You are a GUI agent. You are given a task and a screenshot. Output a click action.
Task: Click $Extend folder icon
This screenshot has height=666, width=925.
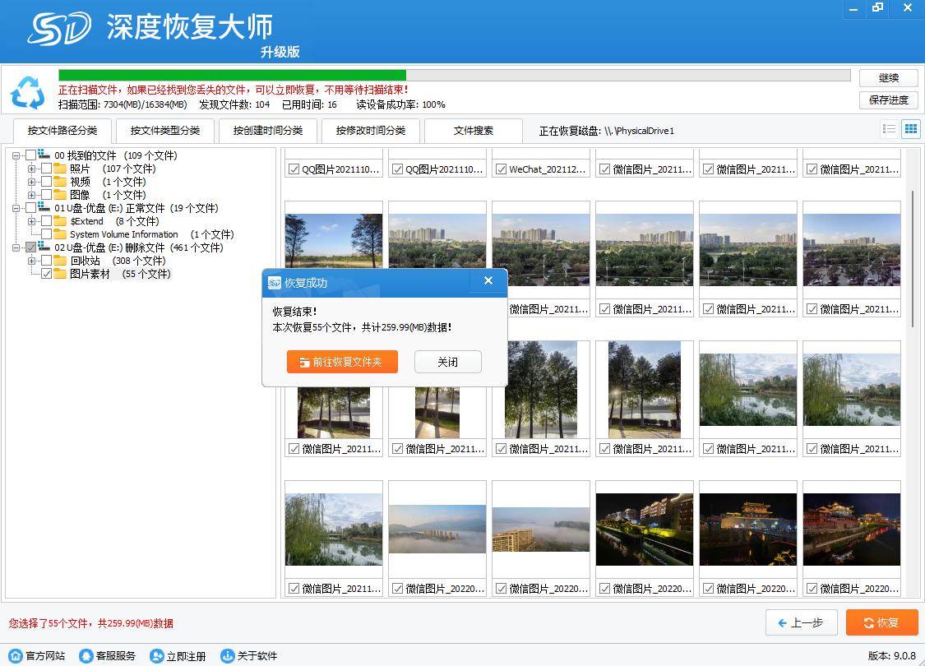(x=60, y=221)
